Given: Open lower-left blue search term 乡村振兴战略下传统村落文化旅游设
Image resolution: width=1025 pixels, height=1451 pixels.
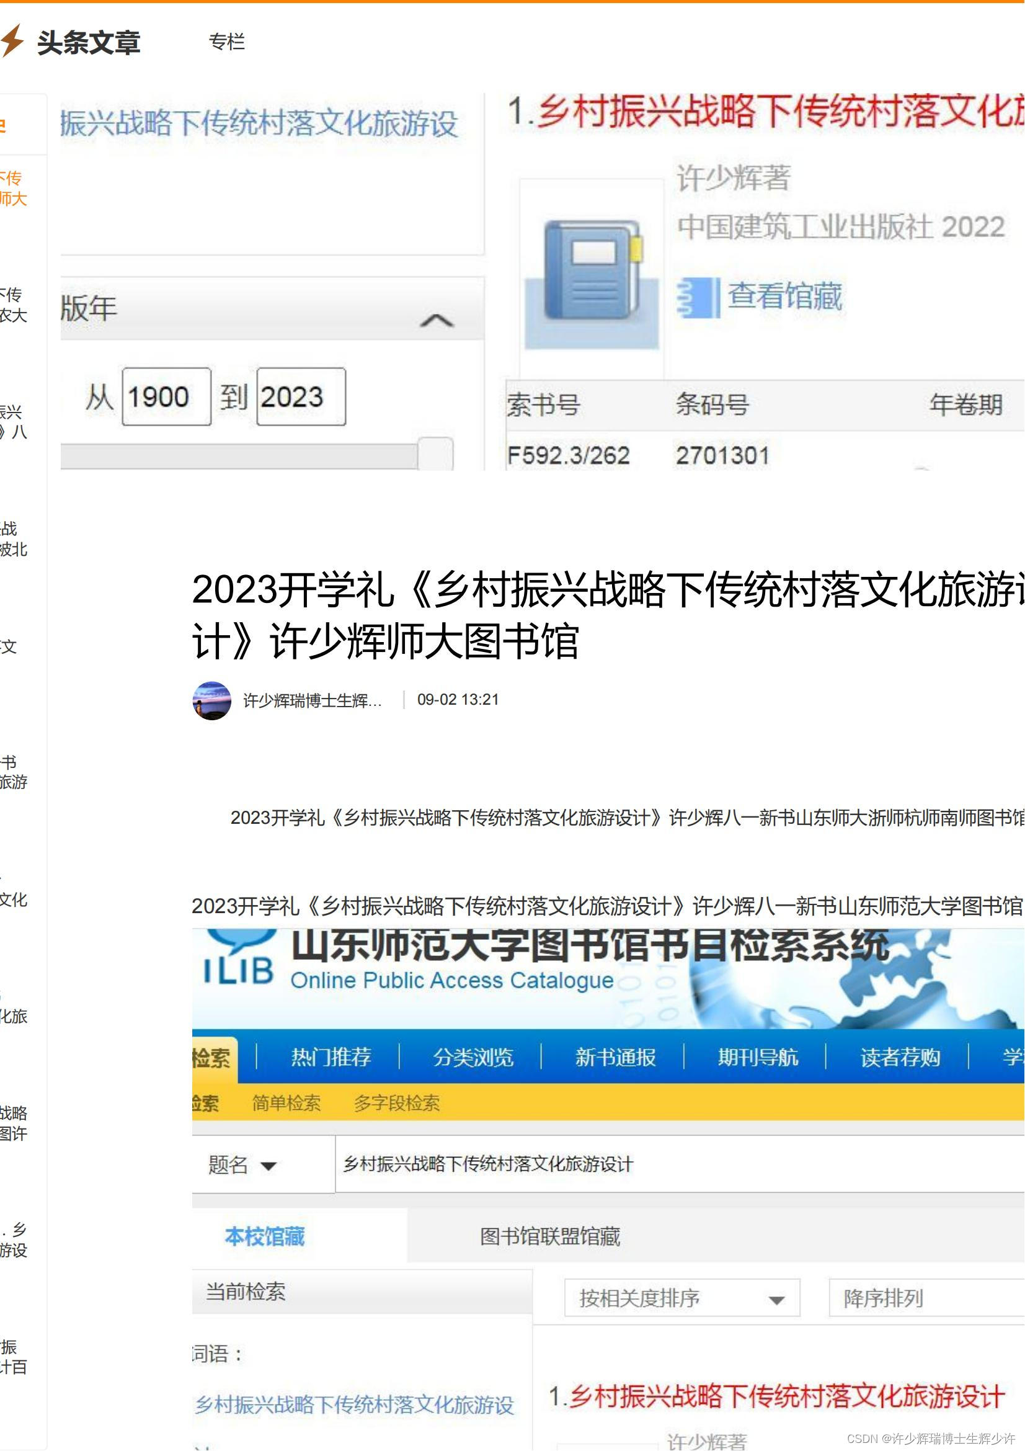Looking at the screenshot, I should [x=354, y=1405].
